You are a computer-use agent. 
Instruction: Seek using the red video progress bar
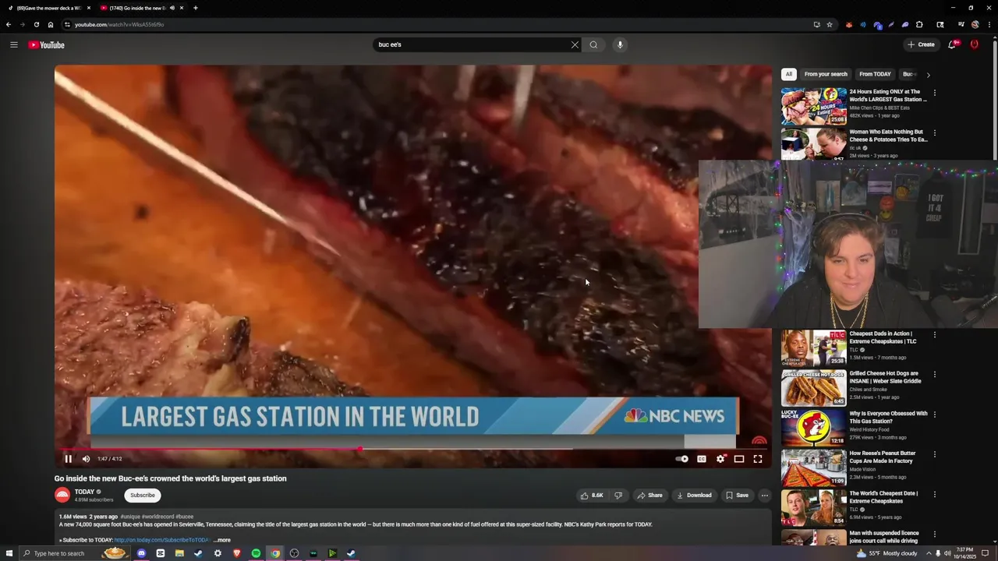click(x=413, y=449)
